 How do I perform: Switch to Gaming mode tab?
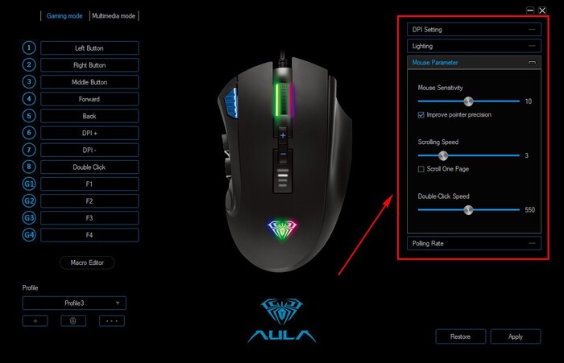click(x=64, y=16)
